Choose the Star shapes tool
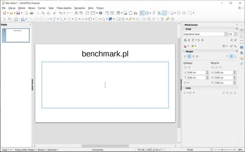The image size is (245, 152). click(x=104, y=19)
